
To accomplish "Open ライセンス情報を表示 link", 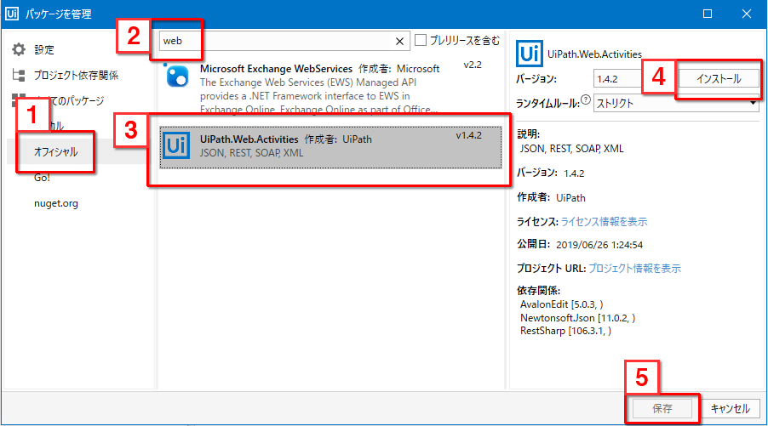I will point(604,222).
